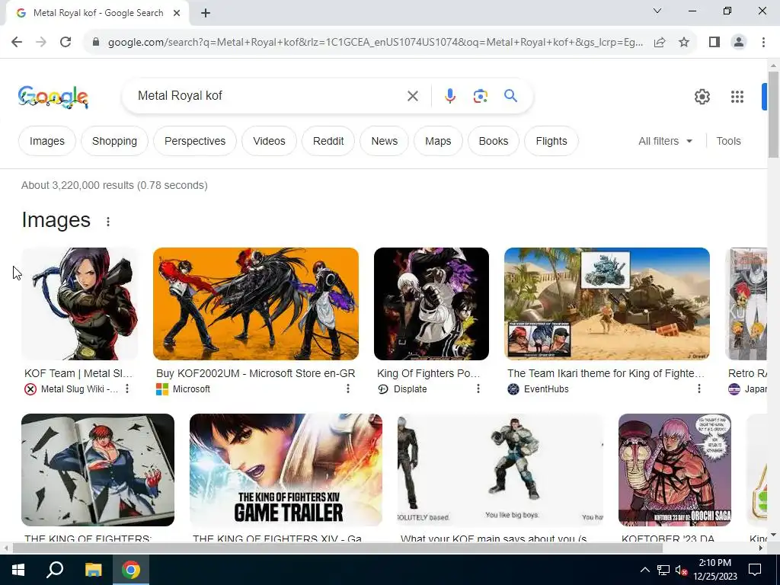The height and width of the screenshot is (585, 780).
Task: Select the Flights filter chip
Action: click(551, 141)
